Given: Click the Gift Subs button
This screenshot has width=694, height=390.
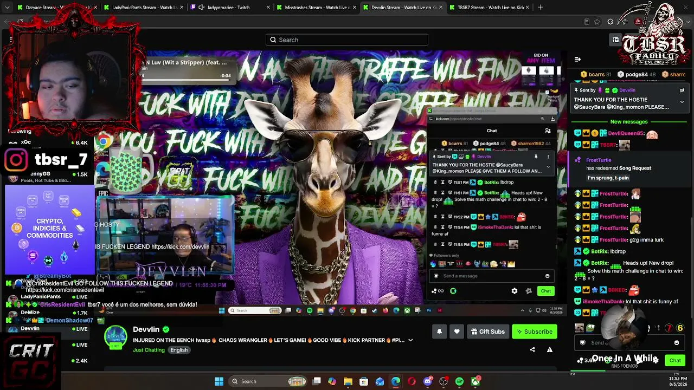Looking at the screenshot, I should click(488, 331).
